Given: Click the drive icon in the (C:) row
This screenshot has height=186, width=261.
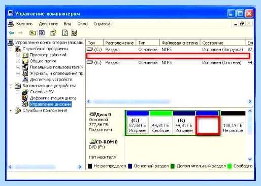Looking at the screenshot, I should 90,49.
